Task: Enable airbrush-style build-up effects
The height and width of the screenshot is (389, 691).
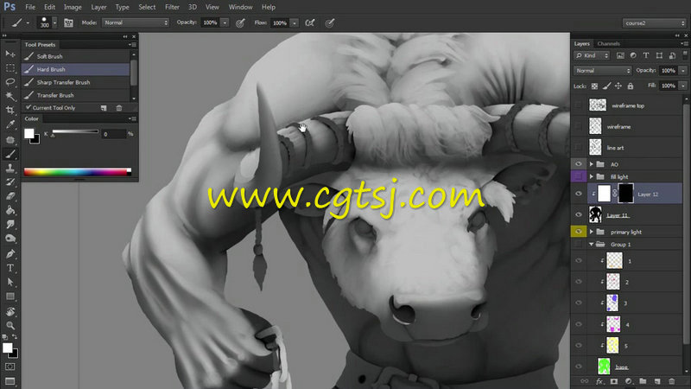Action: pos(310,23)
